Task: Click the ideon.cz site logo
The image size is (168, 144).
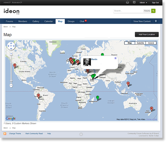Action: 11,11
